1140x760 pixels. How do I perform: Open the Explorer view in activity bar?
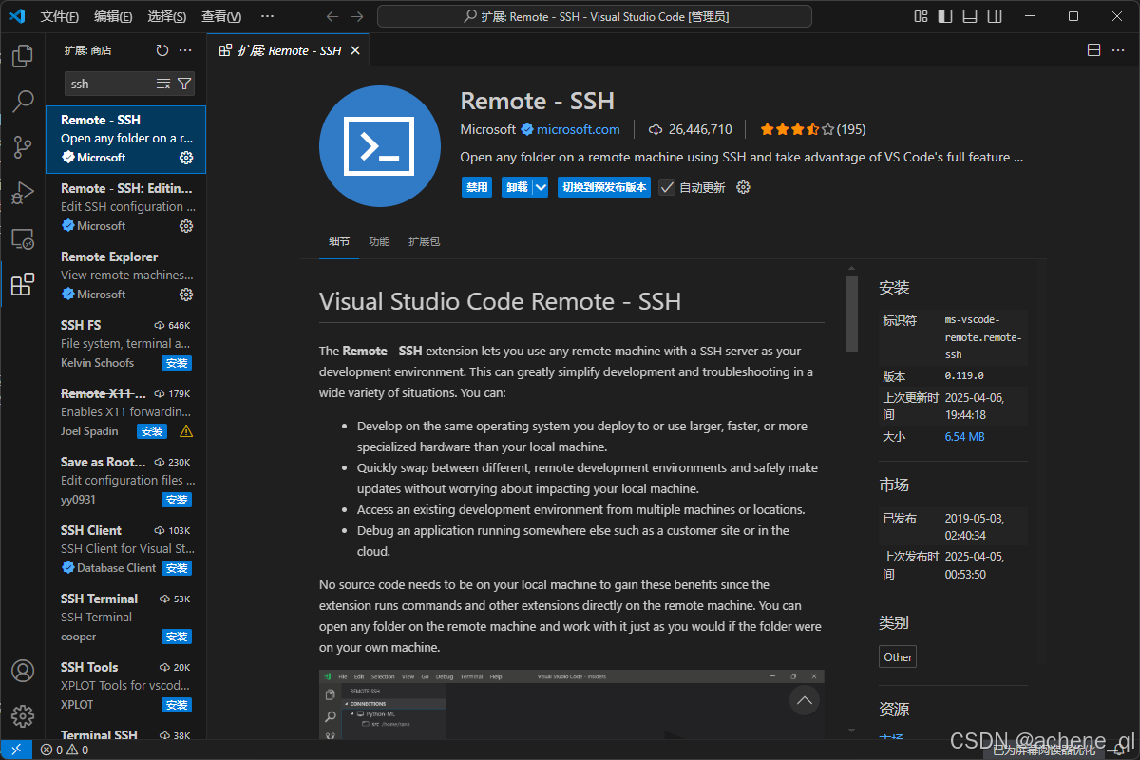point(23,56)
